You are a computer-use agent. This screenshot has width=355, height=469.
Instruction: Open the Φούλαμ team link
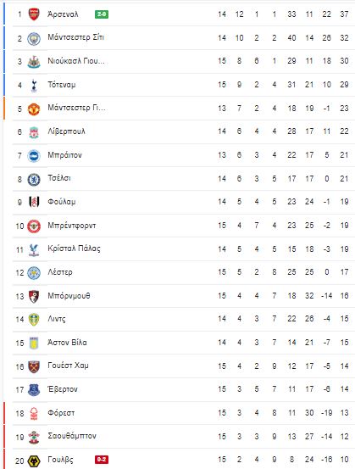pos(62,202)
